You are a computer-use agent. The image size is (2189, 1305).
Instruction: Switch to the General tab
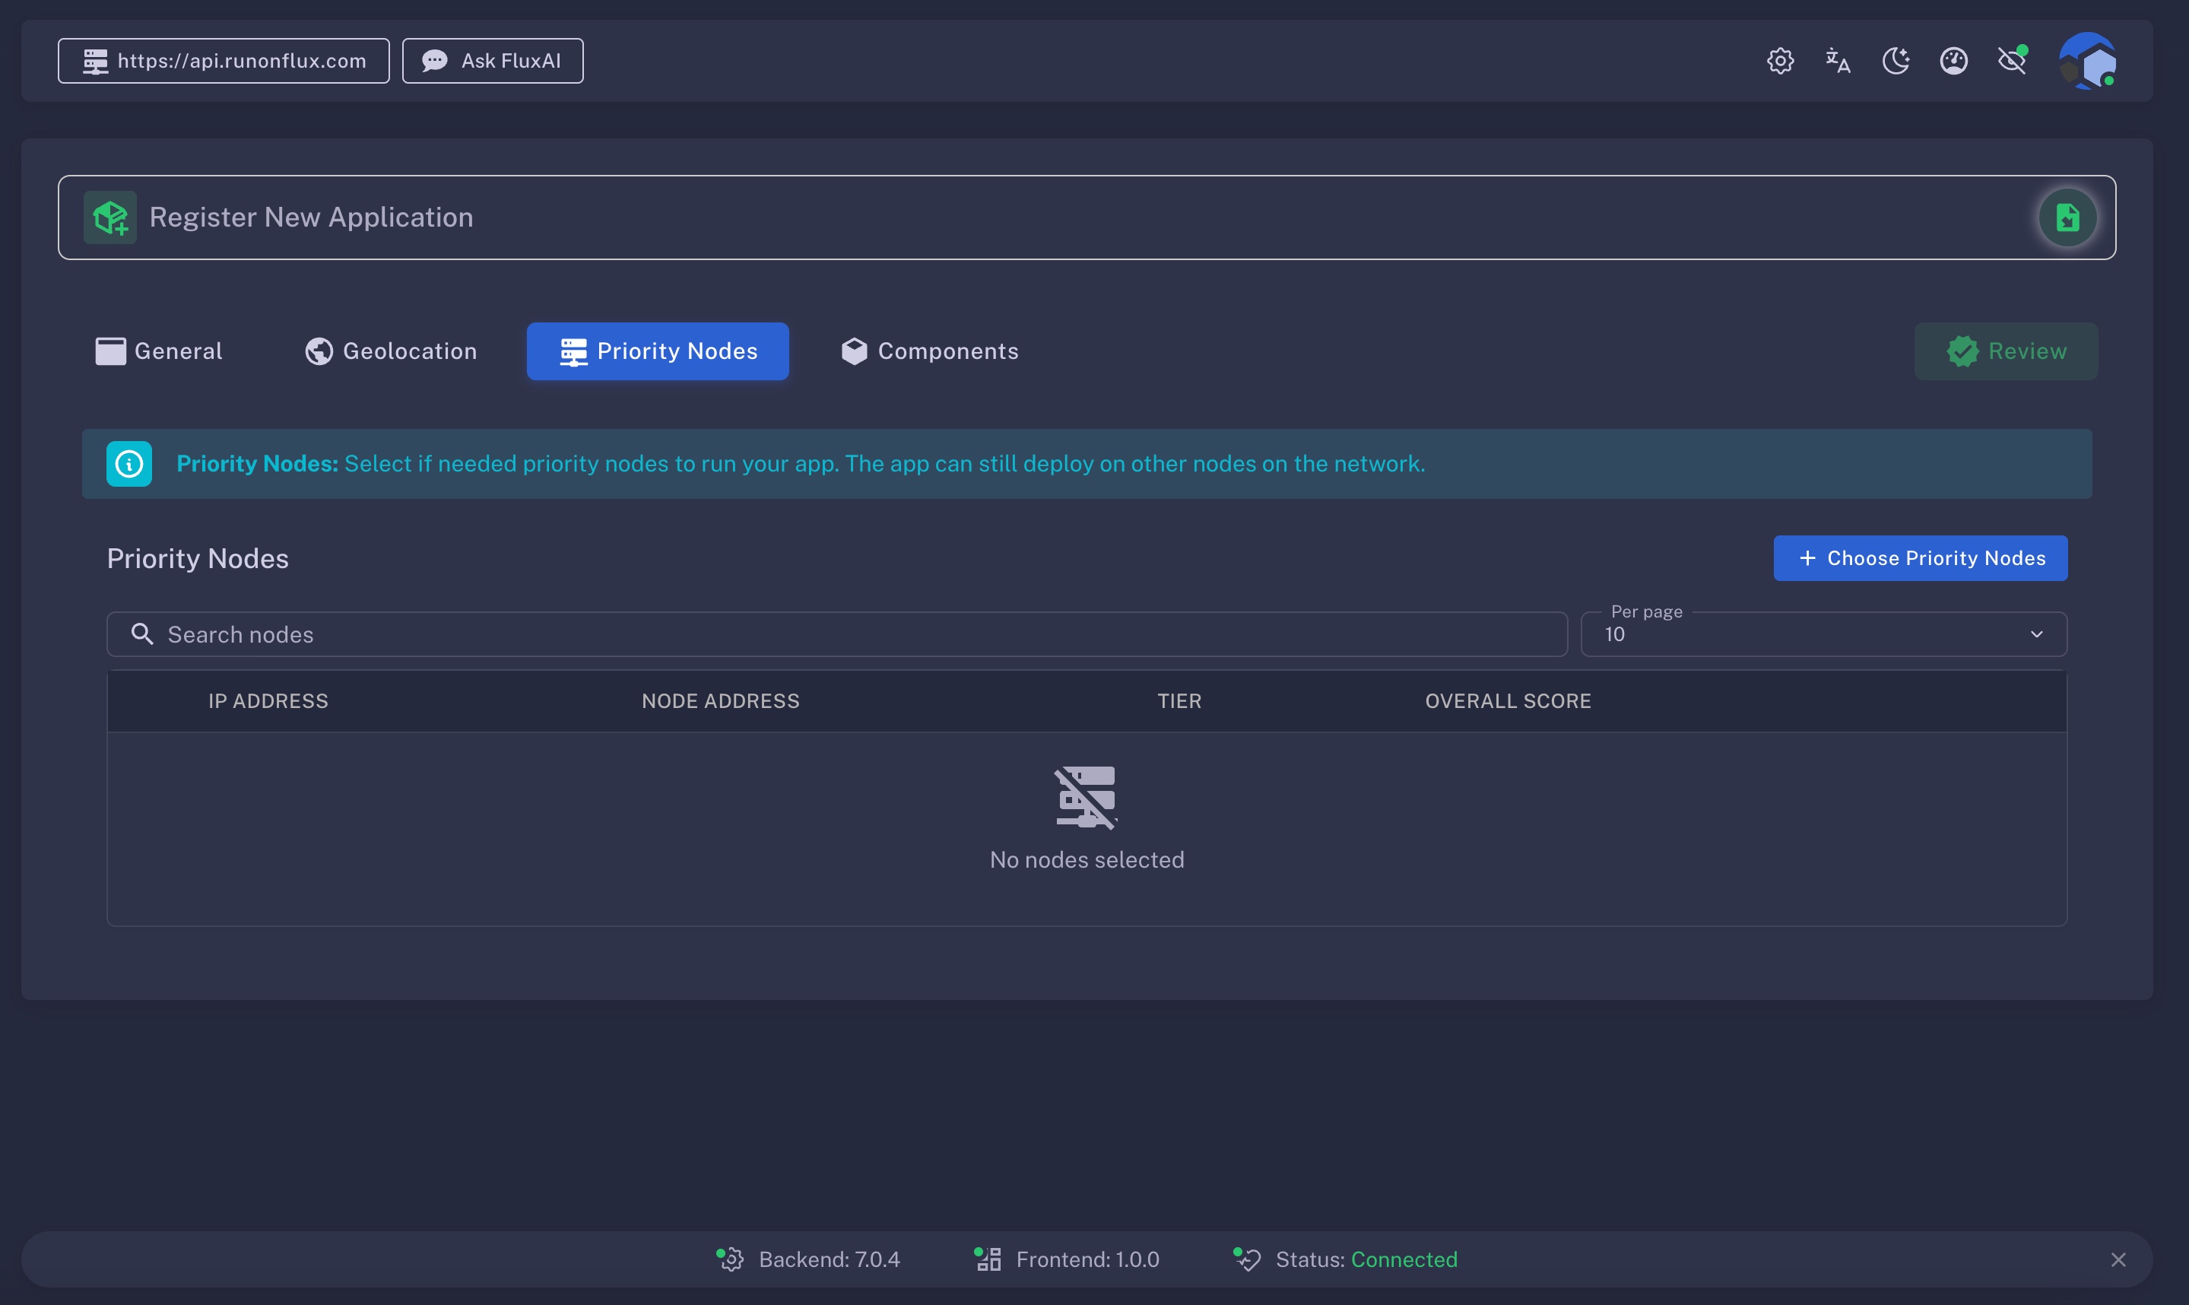159,351
